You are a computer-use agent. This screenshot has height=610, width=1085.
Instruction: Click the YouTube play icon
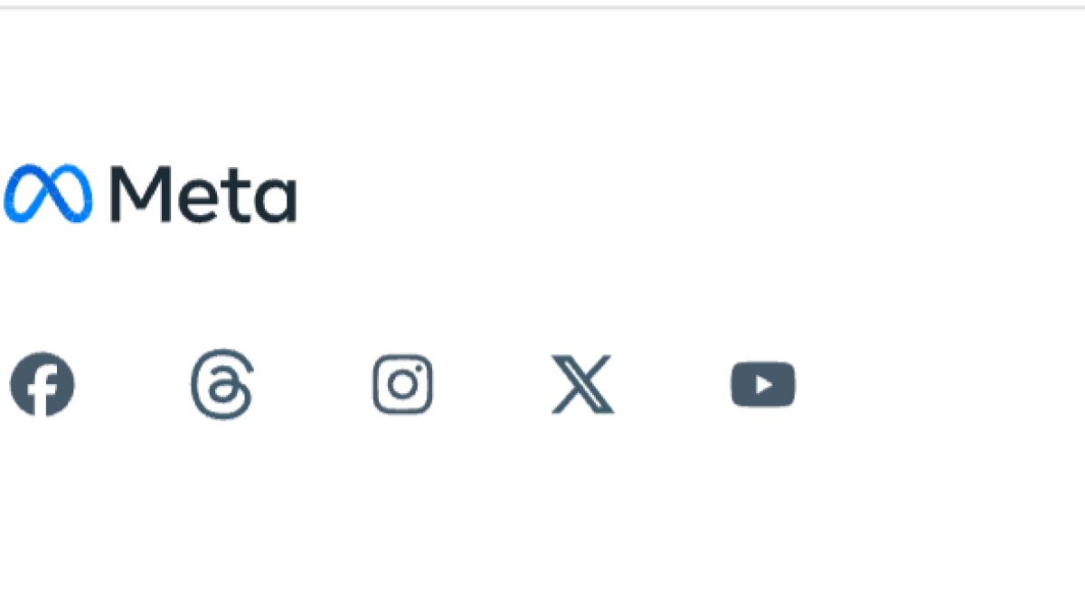click(763, 384)
